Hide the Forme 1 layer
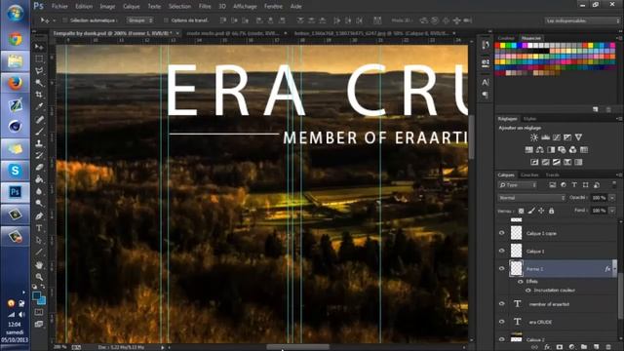The height and width of the screenshot is (351, 624). pyautogui.click(x=502, y=269)
